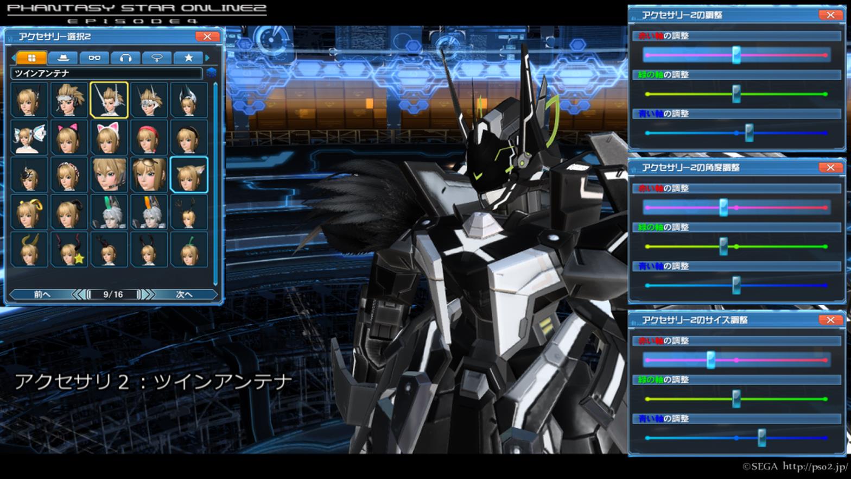Select the horns accessory marked with a star

(69, 250)
